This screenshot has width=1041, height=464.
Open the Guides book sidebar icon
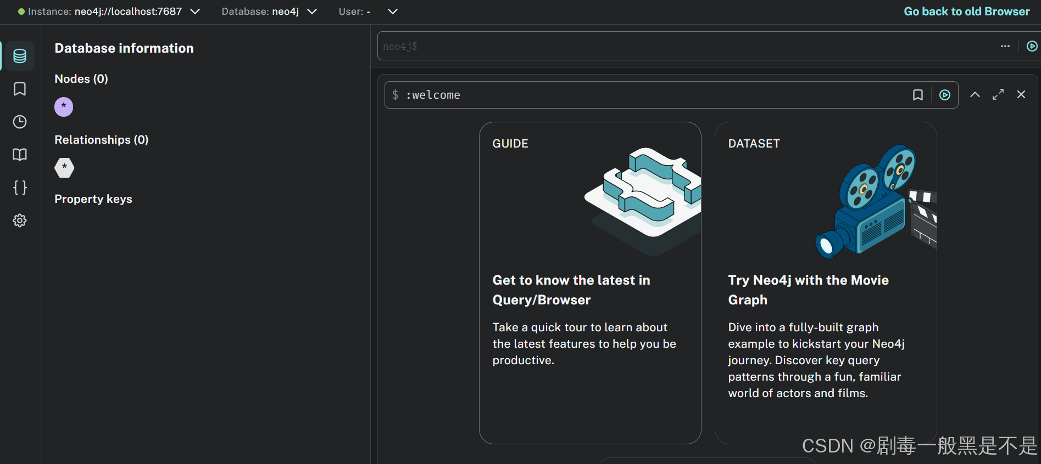20,155
